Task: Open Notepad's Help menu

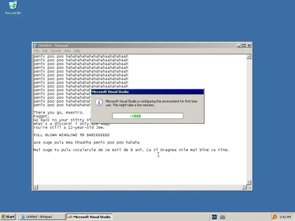Action: pyautogui.click(x=77, y=51)
